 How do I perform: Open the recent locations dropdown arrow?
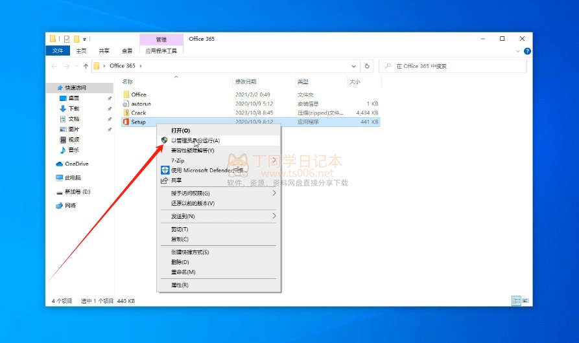(x=77, y=66)
